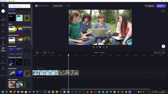The image size is (168, 94).
Task: Expand more Born to Be Wild images
Action: pyautogui.click(x=27, y=85)
